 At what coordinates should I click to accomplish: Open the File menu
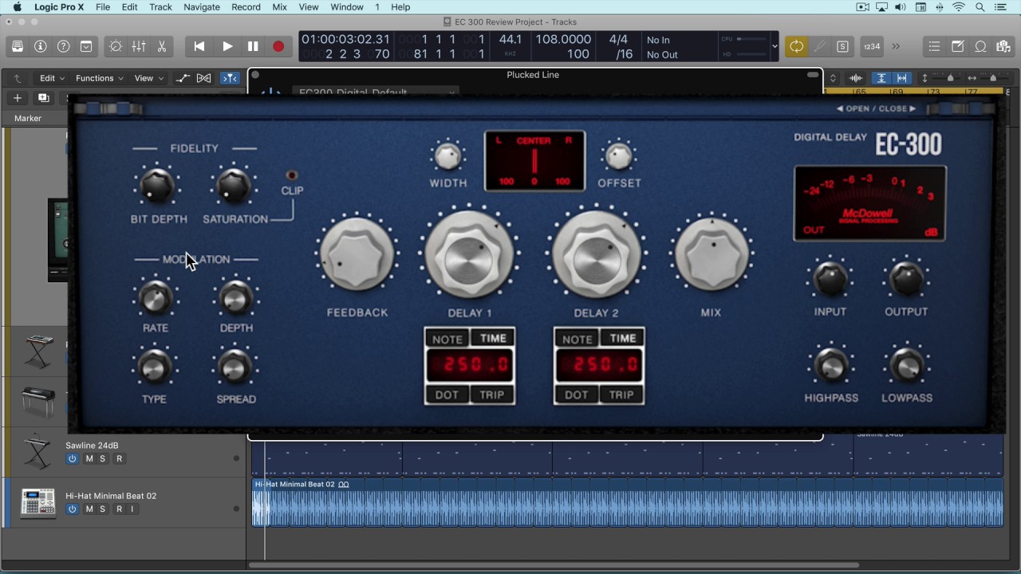coord(103,7)
